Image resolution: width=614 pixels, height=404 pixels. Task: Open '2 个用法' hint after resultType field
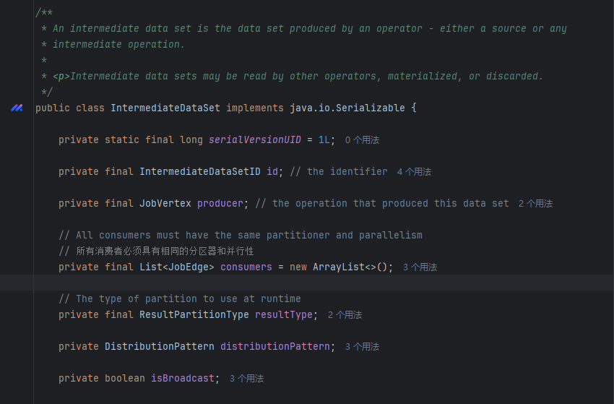[x=345, y=315]
